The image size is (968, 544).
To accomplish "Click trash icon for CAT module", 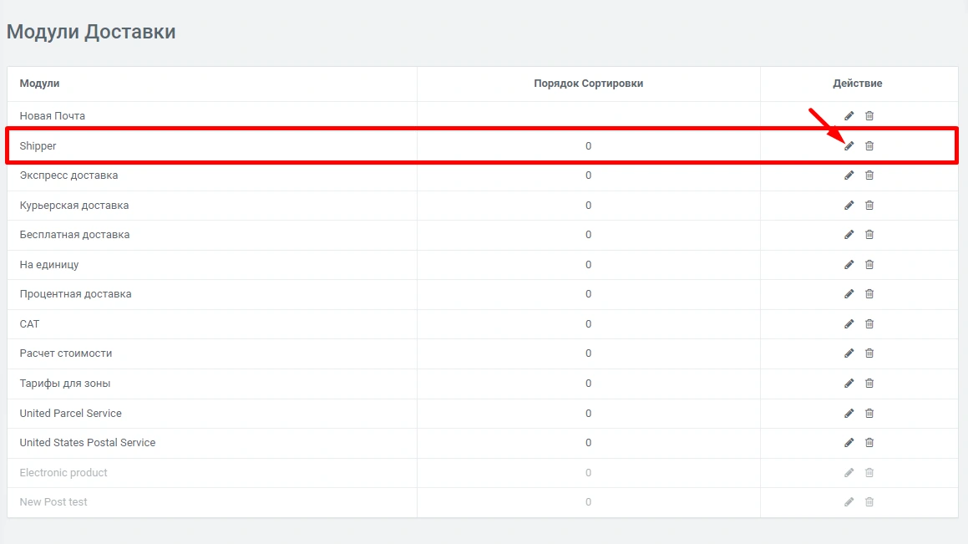I will point(869,323).
